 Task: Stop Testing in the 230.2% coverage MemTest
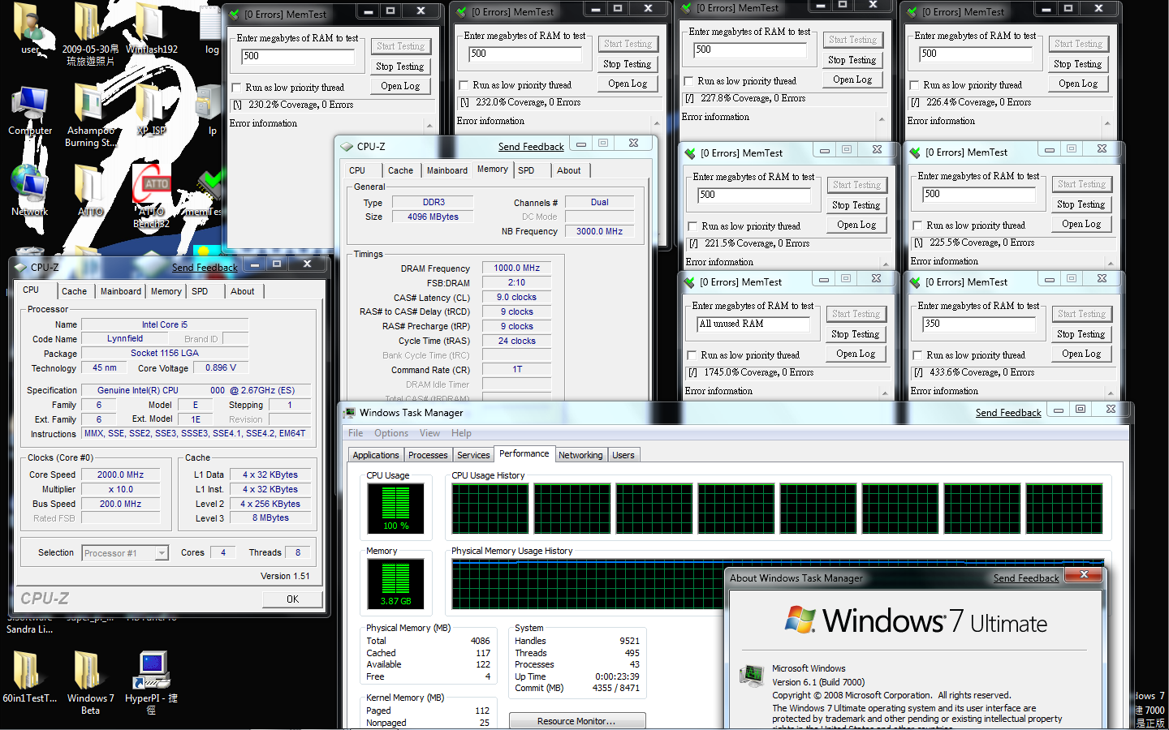[400, 67]
